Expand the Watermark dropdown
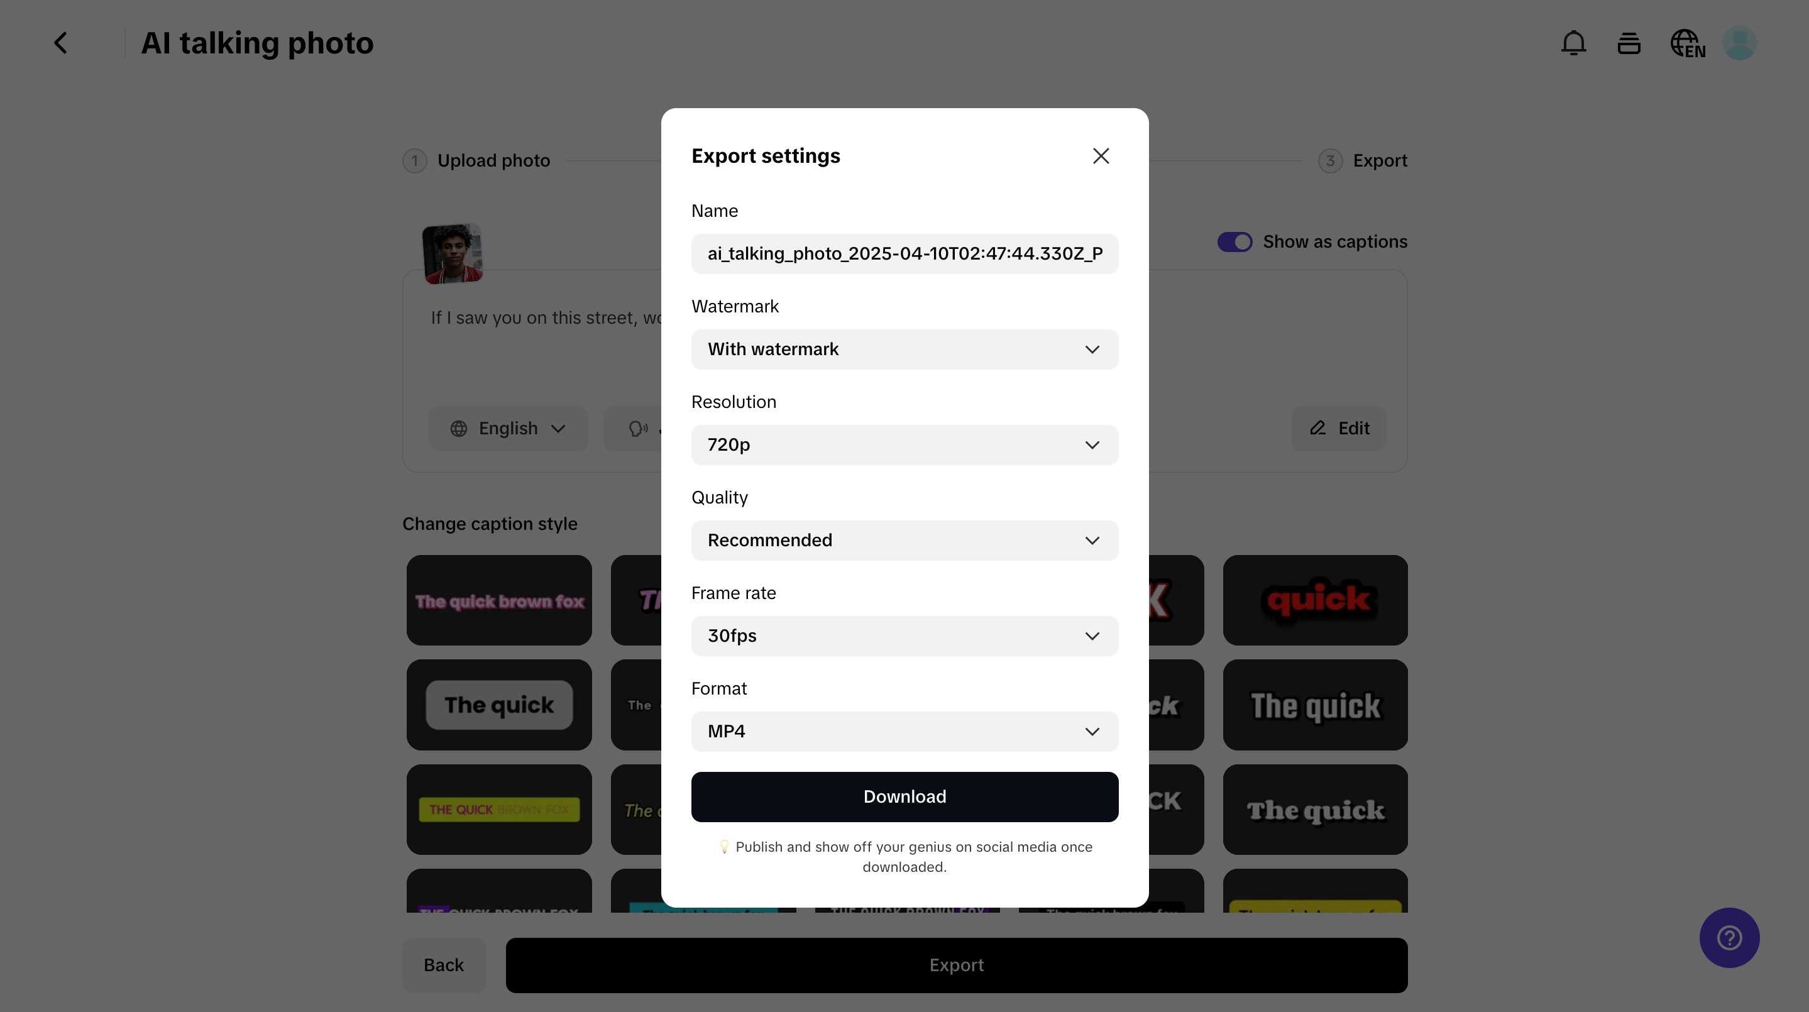 [x=904, y=349]
